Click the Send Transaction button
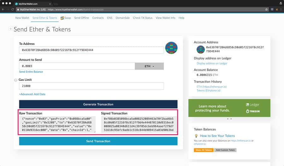This screenshot has width=284, height=166. pos(98,141)
